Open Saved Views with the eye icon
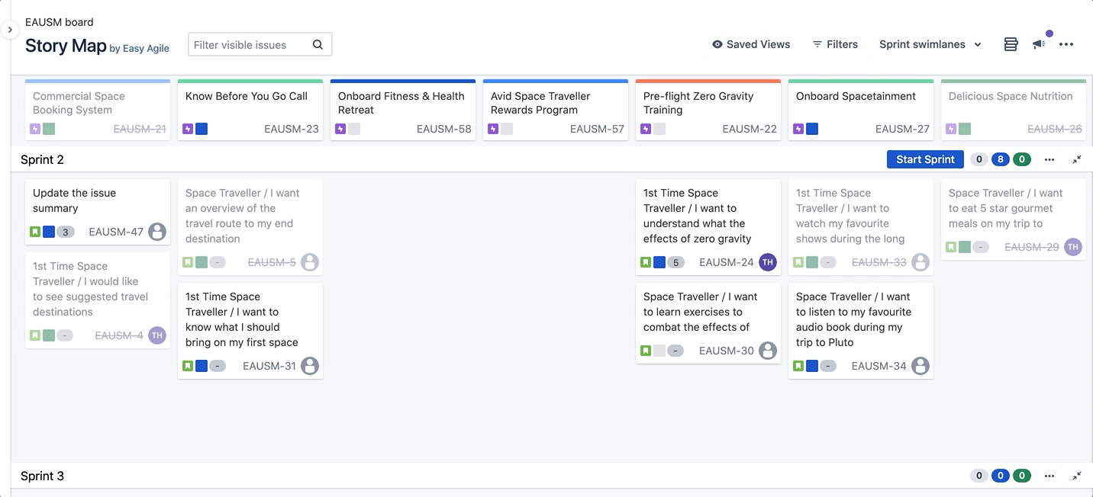Image resolution: width=1093 pixels, height=497 pixels. coord(751,44)
